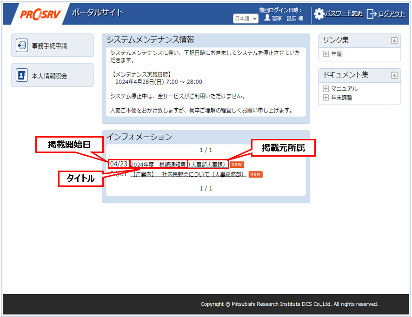This screenshot has width=412, height=317.
Task: Click the 【メンテナンス実施日時】 line
Action: (x=142, y=74)
